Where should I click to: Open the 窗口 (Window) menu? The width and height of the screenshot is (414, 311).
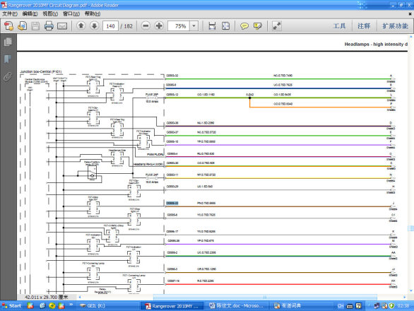[71, 13]
